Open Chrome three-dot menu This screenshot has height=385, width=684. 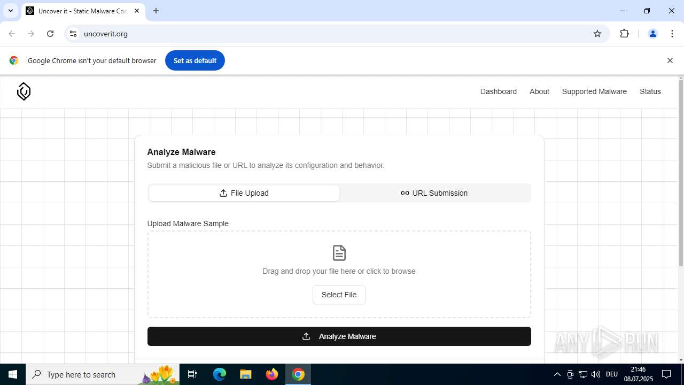[x=672, y=34]
